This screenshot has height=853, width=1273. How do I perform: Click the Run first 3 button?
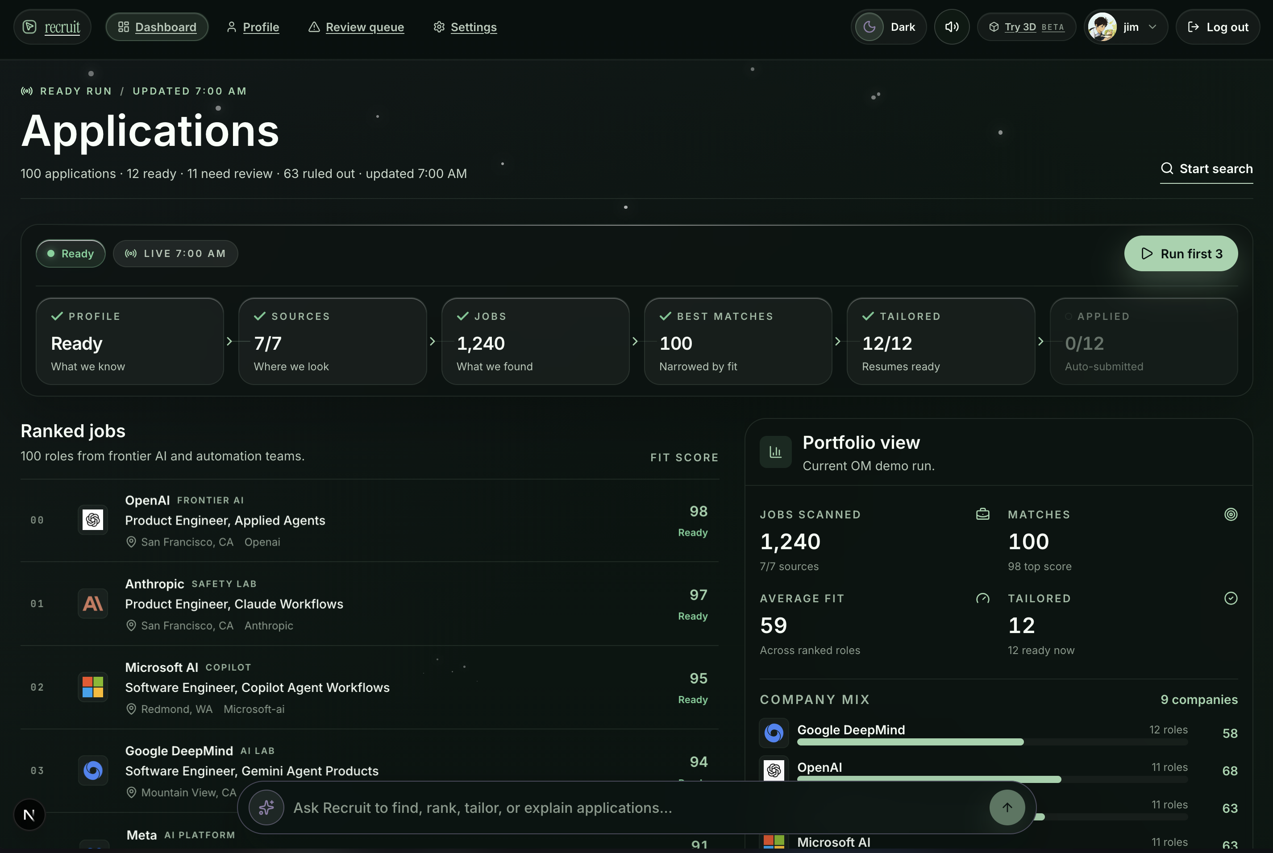[1181, 253]
